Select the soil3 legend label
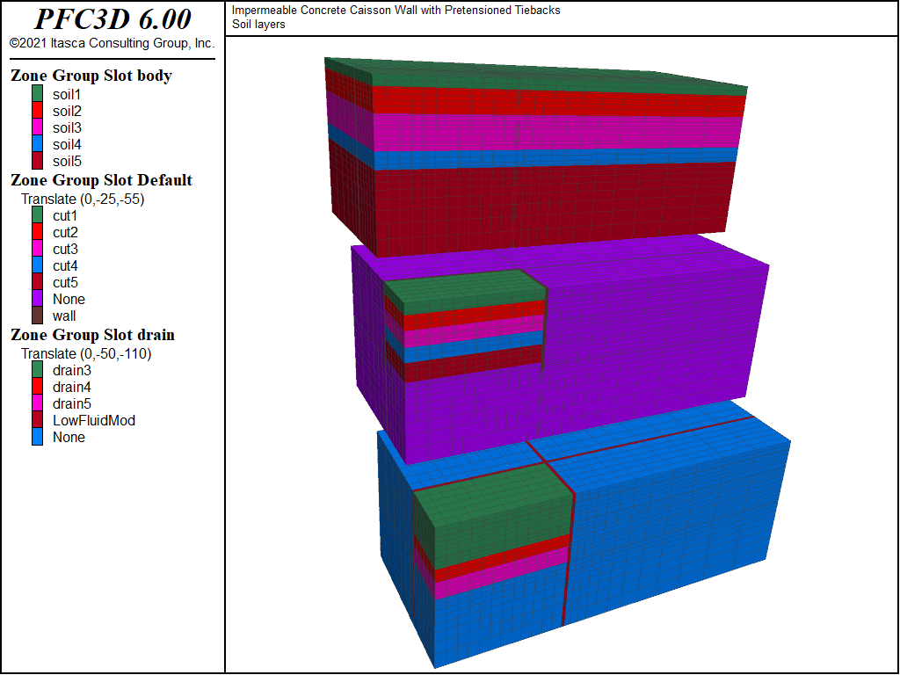Screen dimensions: 900x675 click(x=67, y=127)
